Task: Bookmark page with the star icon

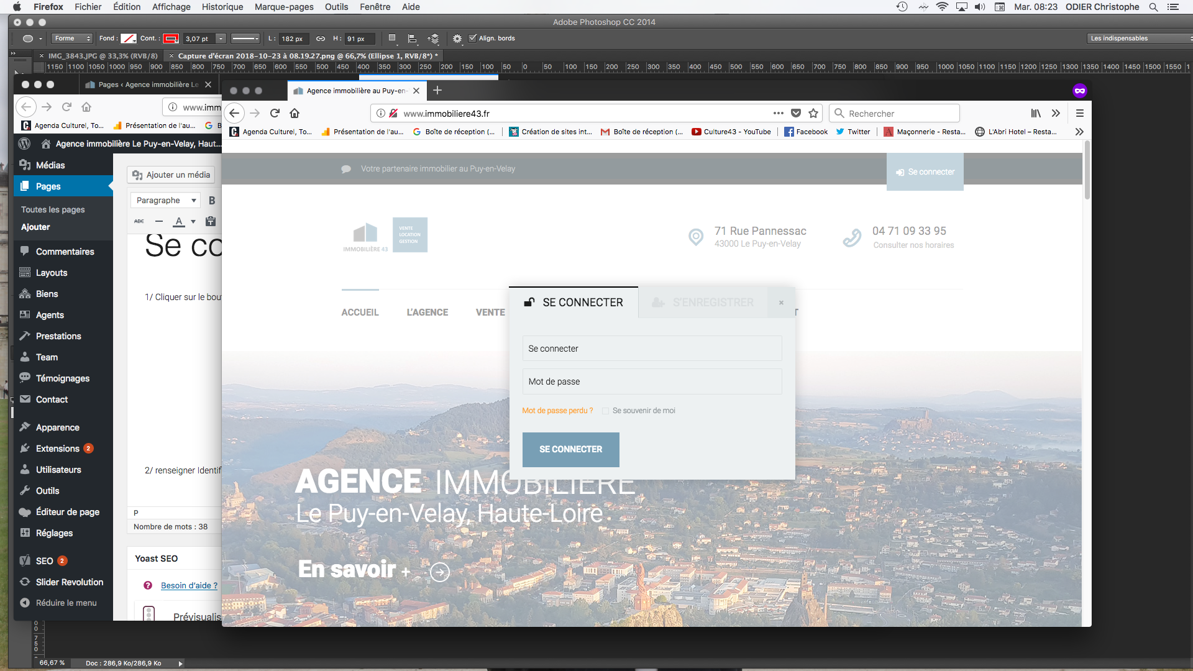Action: [x=813, y=113]
